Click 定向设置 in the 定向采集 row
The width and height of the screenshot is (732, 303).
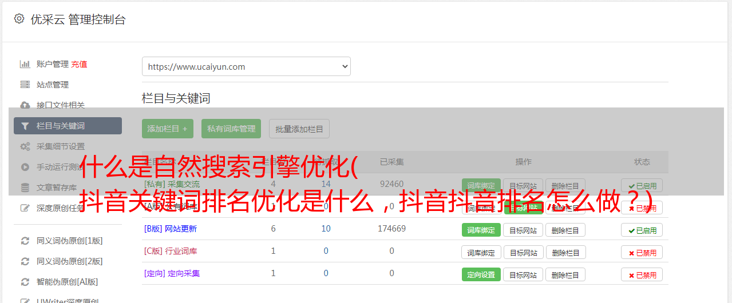click(481, 274)
